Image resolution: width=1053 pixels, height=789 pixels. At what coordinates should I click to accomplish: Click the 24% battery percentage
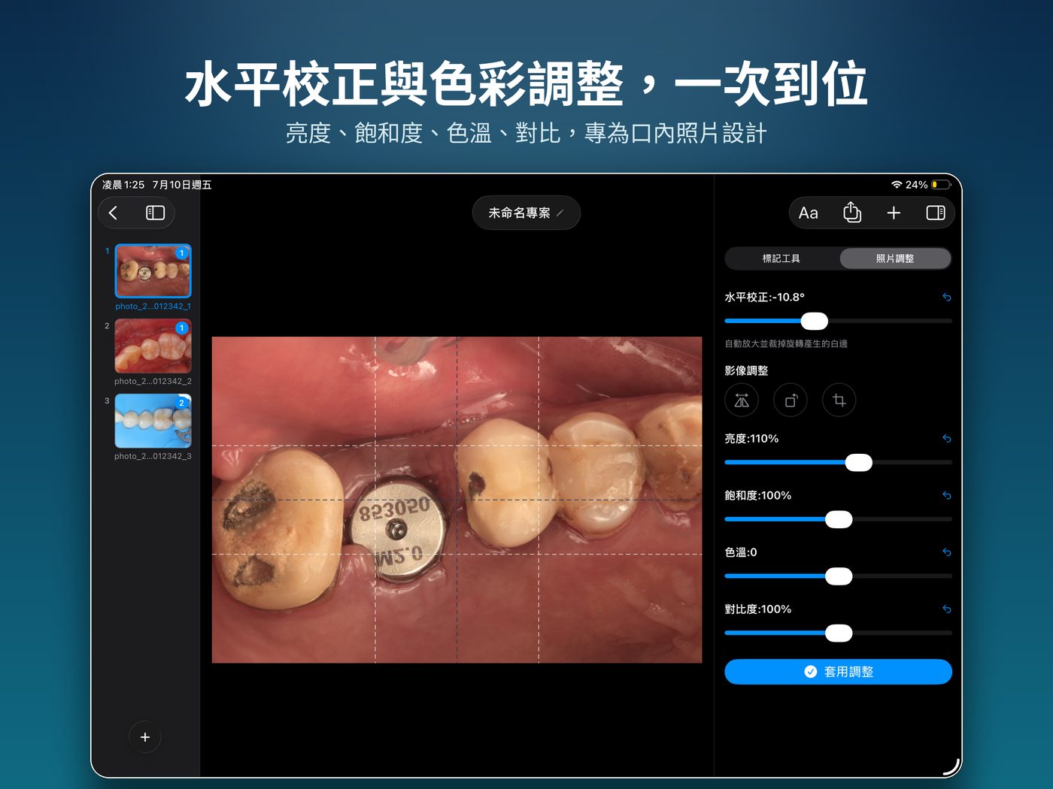coord(916,185)
